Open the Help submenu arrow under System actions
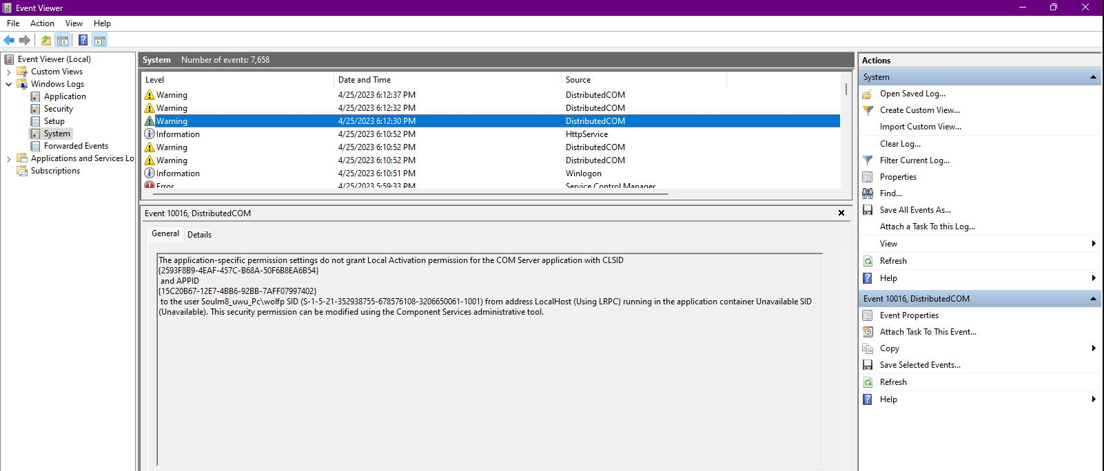This screenshot has width=1104, height=471. click(x=1094, y=278)
